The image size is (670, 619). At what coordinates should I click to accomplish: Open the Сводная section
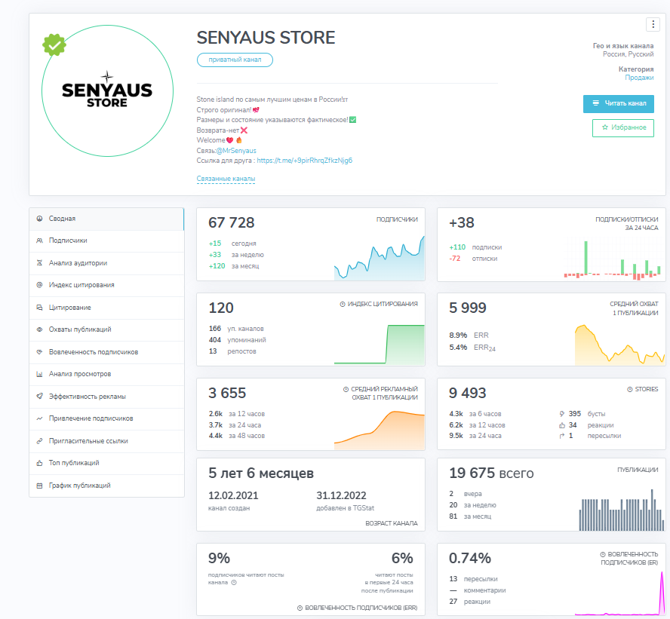[106, 219]
